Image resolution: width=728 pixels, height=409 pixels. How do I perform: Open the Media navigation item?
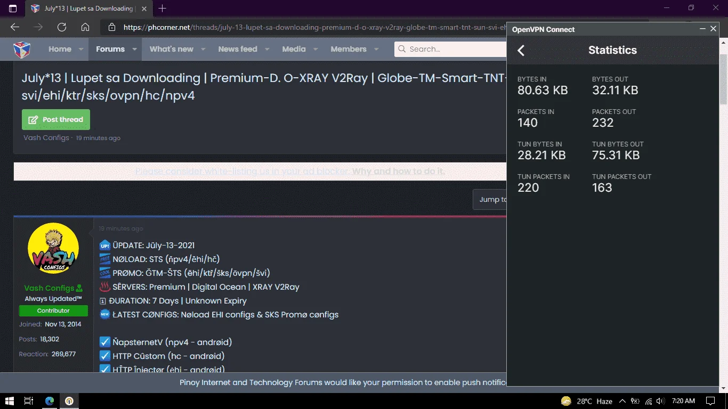[294, 49]
